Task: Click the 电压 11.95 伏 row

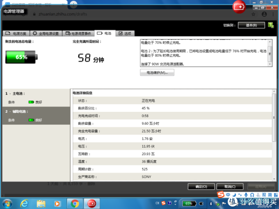Action: coord(172,146)
